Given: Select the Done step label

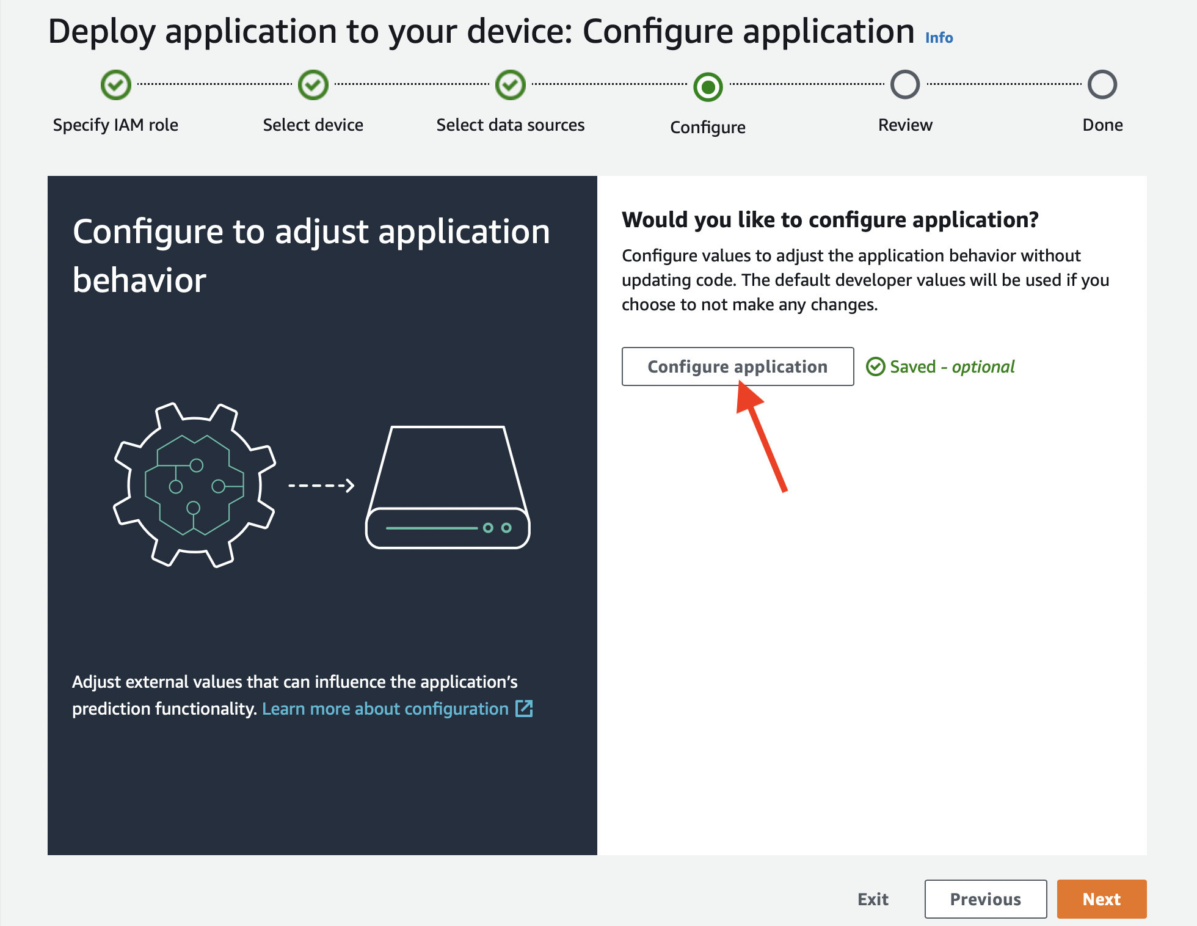Looking at the screenshot, I should [1102, 125].
